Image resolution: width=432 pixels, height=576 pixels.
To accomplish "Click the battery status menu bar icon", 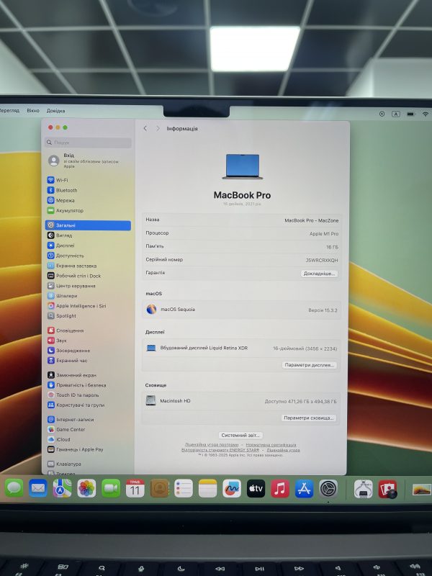I will [x=410, y=114].
